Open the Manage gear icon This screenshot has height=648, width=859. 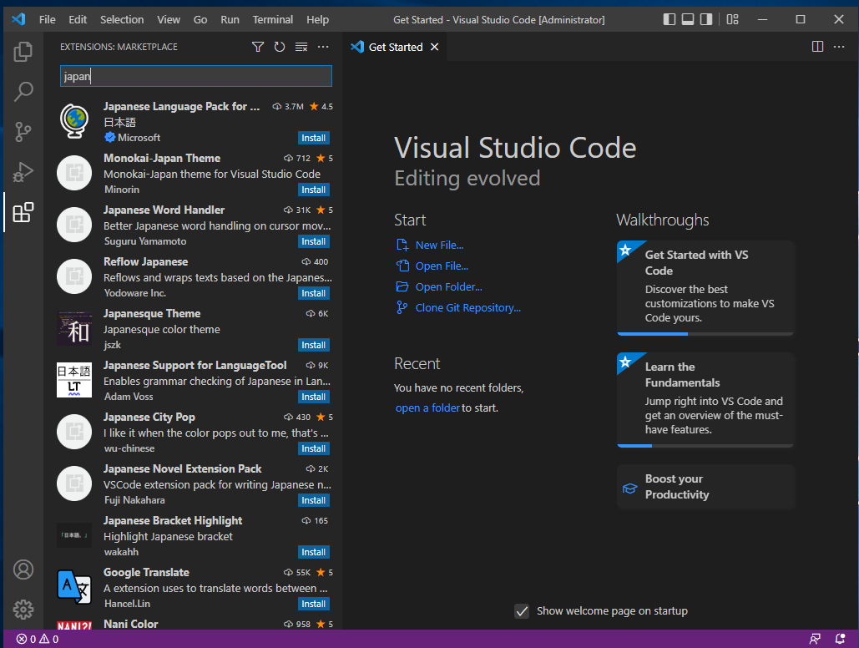(23, 610)
